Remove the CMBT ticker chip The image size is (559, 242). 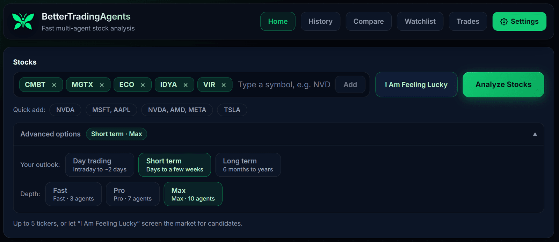pyautogui.click(x=54, y=85)
